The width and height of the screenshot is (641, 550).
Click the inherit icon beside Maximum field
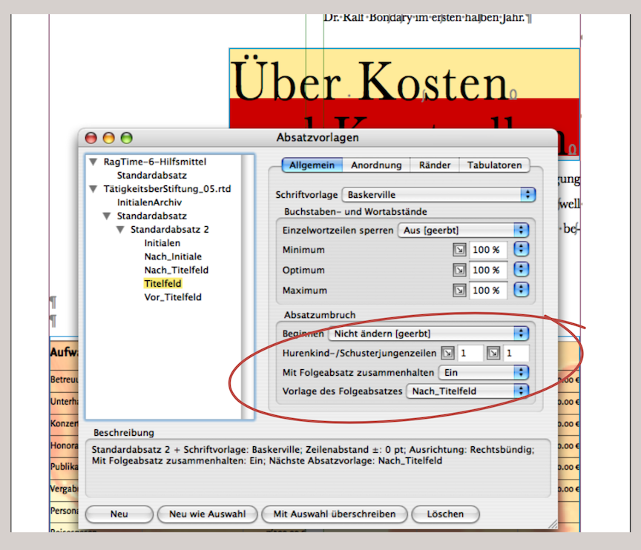460,290
